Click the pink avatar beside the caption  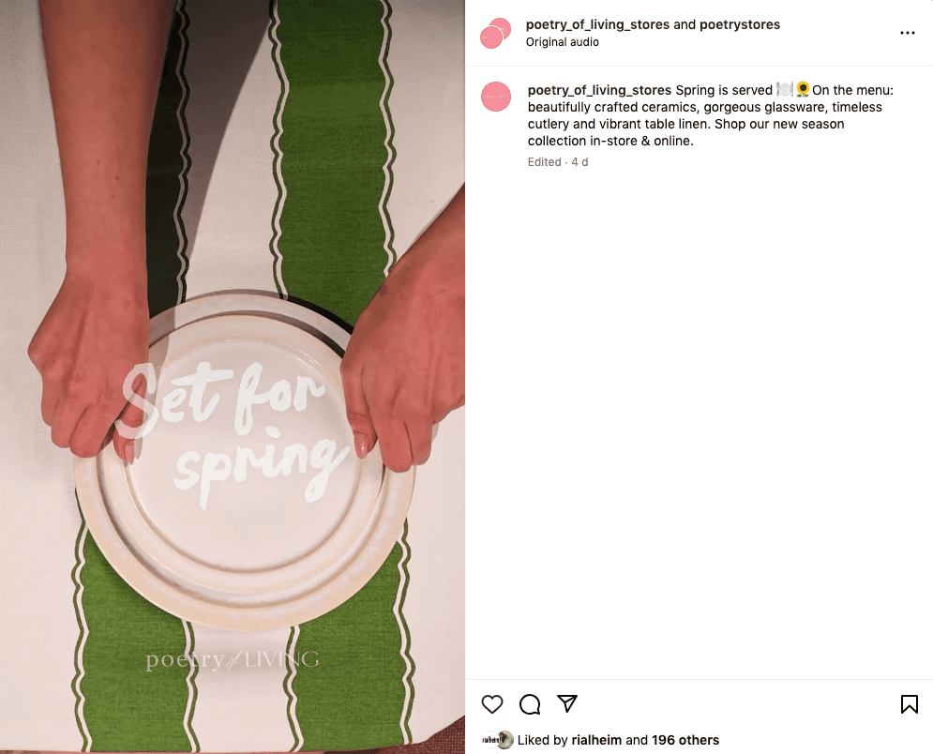coord(496,97)
